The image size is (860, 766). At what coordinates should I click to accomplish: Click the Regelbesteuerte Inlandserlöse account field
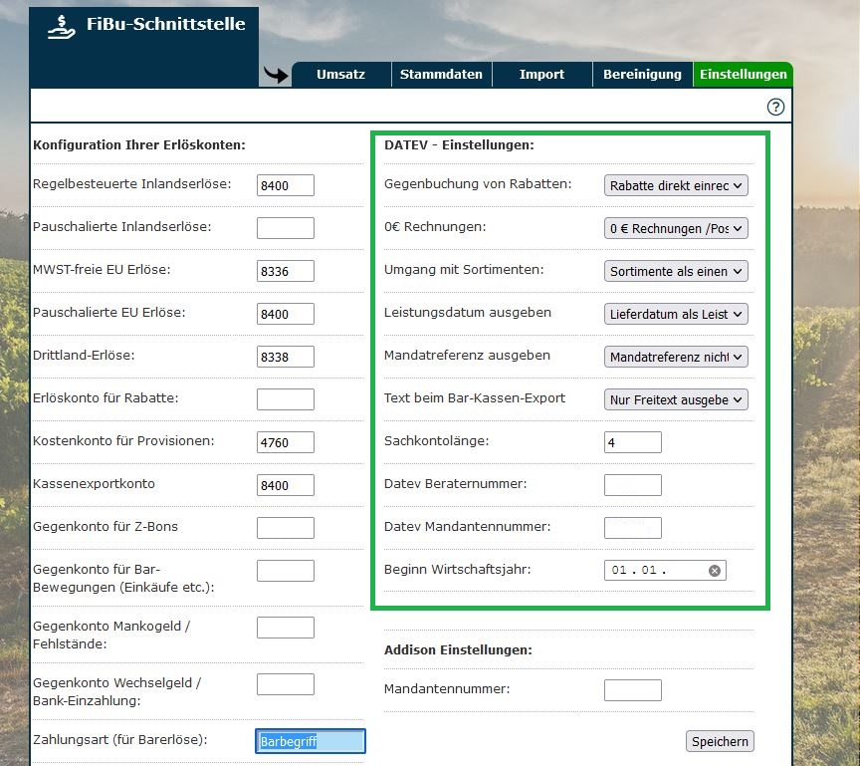286,185
